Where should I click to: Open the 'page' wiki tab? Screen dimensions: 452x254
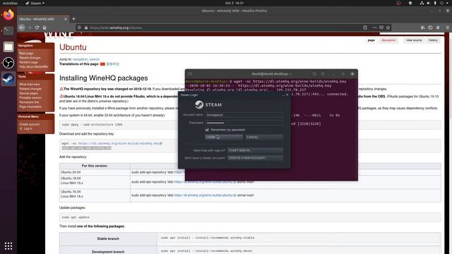371,40
